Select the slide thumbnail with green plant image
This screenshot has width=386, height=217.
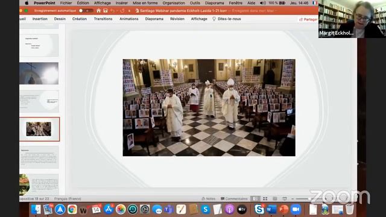pyautogui.click(x=39, y=184)
